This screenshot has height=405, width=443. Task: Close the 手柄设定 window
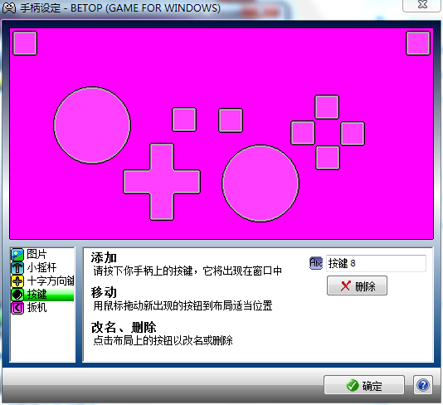coord(422,5)
